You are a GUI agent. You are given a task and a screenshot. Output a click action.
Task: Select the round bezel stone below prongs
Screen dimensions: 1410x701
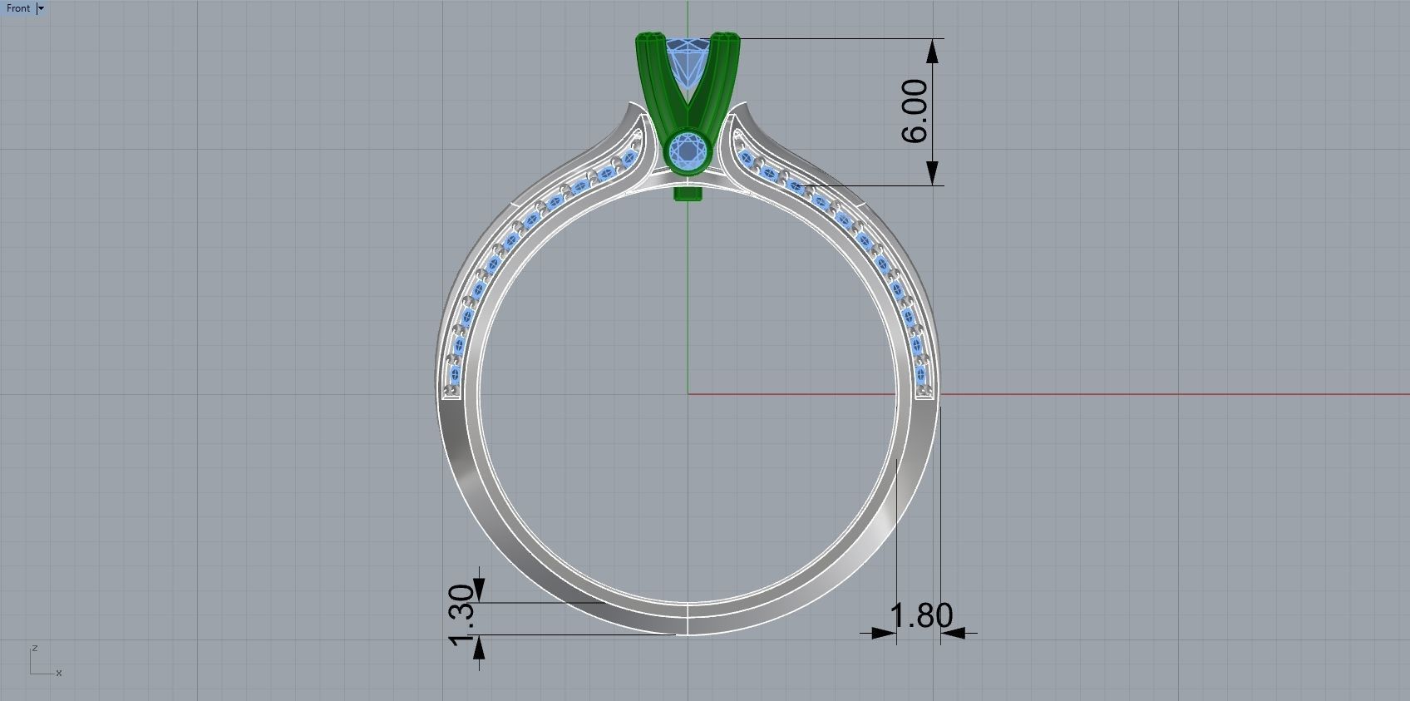pyautogui.click(x=688, y=151)
